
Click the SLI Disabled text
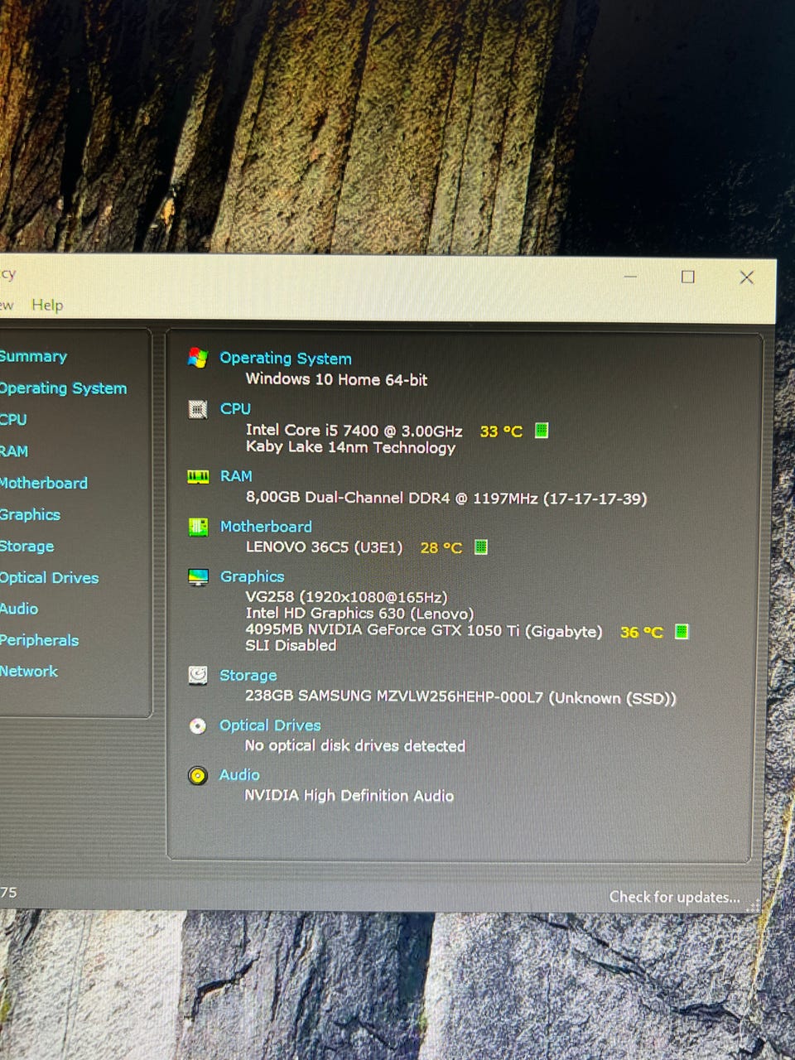click(291, 646)
